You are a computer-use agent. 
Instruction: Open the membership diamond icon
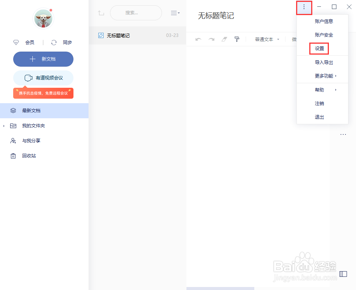click(x=16, y=43)
